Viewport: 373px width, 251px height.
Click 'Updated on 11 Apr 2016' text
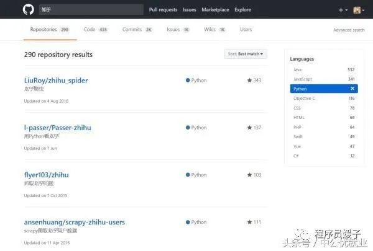click(x=47, y=243)
